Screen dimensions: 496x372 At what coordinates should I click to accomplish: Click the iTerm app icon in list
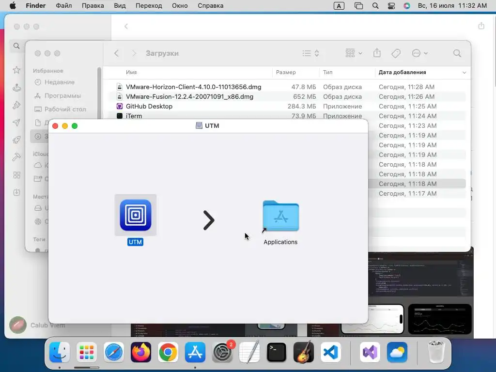click(120, 116)
